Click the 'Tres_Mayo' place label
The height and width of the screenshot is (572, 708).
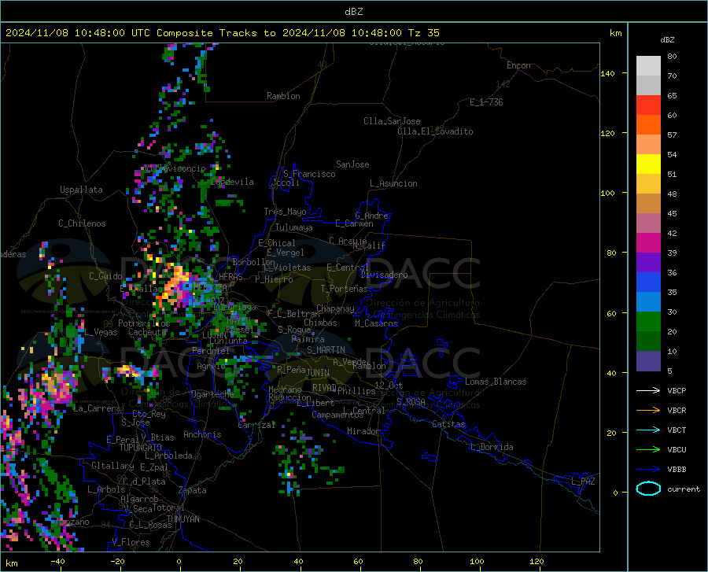coord(285,212)
